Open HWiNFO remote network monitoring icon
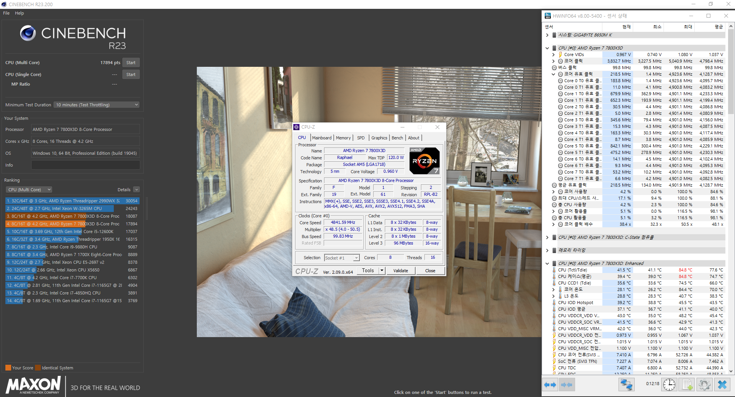Image resolution: width=735 pixels, height=397 pixels. click(626, 384)
